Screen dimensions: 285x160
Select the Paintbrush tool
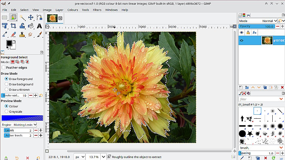39,34
